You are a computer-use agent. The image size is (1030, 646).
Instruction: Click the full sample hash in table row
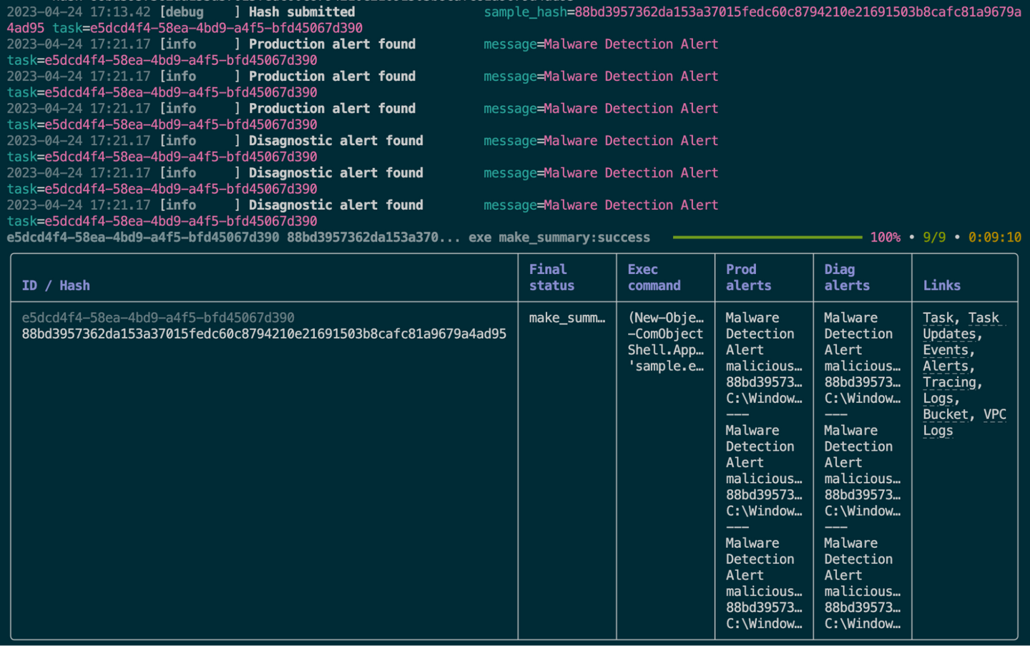click(x=264, y=334)
